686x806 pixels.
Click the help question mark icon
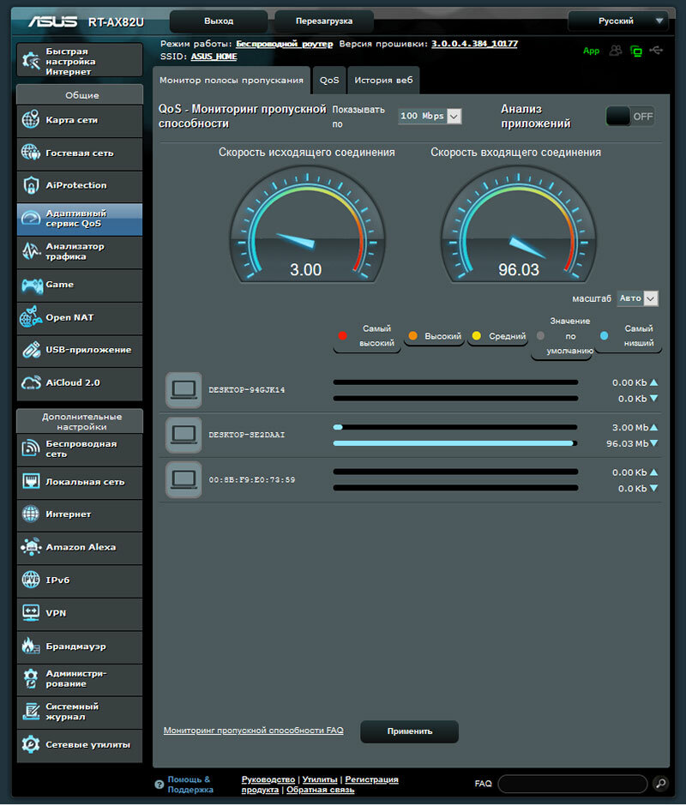click(x=159, y=785)
